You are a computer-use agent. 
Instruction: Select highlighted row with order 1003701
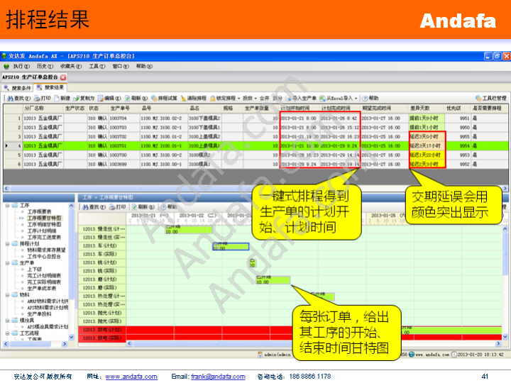pyautogui.click(x=255, y=145)
